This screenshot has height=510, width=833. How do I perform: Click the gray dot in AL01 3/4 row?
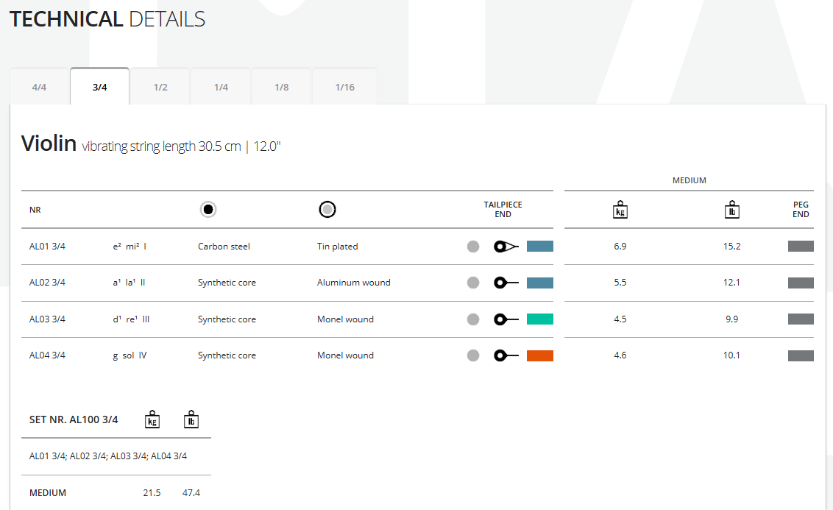(x=473, y=247)
